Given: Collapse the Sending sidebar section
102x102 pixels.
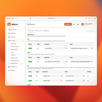Looking at the screenshot, I should point(22,41).
